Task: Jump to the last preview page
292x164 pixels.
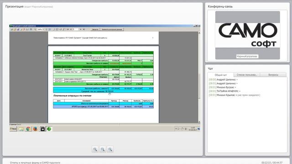Action: [84, 29]
